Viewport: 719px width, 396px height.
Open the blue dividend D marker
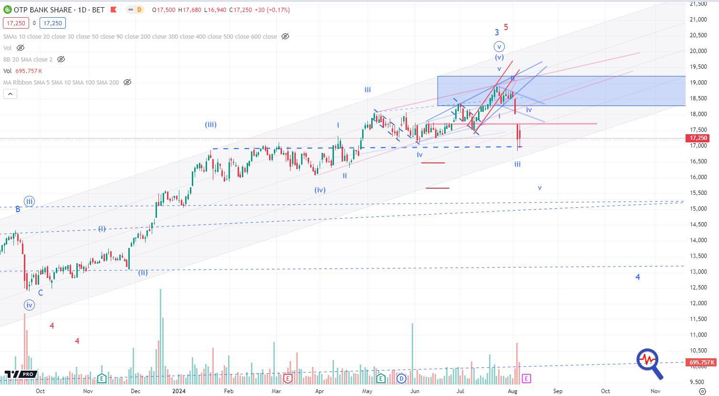pyautogui.click(x=401, y=378)
